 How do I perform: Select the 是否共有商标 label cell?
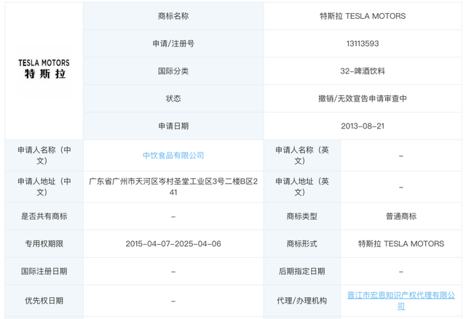click(x=44, y=217)
